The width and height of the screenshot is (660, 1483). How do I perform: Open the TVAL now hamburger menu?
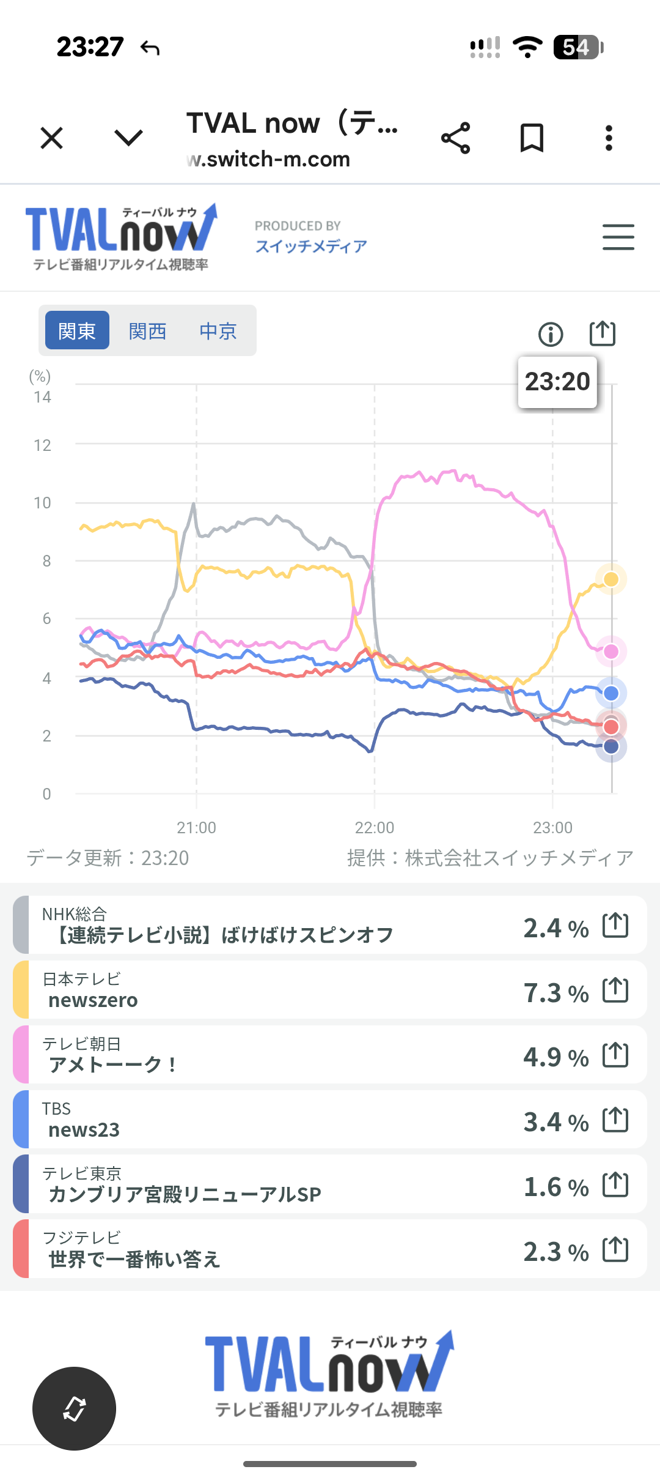pyautogui.click(x=618, y=237)
